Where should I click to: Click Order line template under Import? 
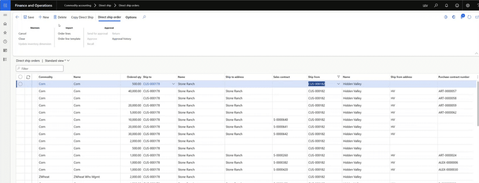69,39
